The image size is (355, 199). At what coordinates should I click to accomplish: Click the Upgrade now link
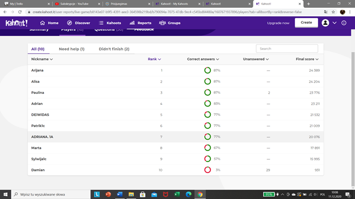[x=278, y=23]
